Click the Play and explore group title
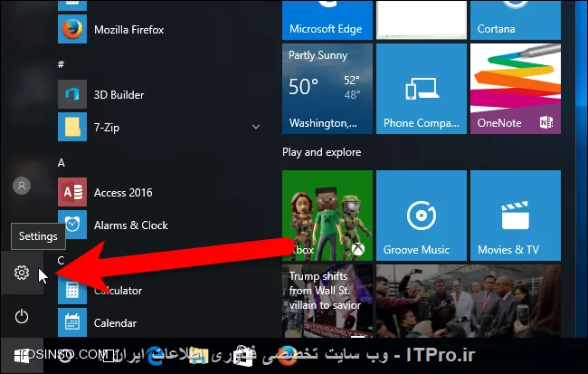The height and width of the screenshot is (374, 588). pos(322,152)
